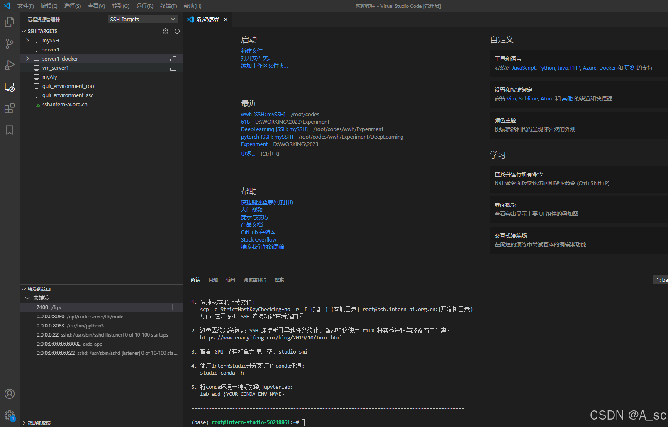This screenshot has height=427, width=668.
Task: Open the Accounts menu icon
Action: [x=9, y=394]
